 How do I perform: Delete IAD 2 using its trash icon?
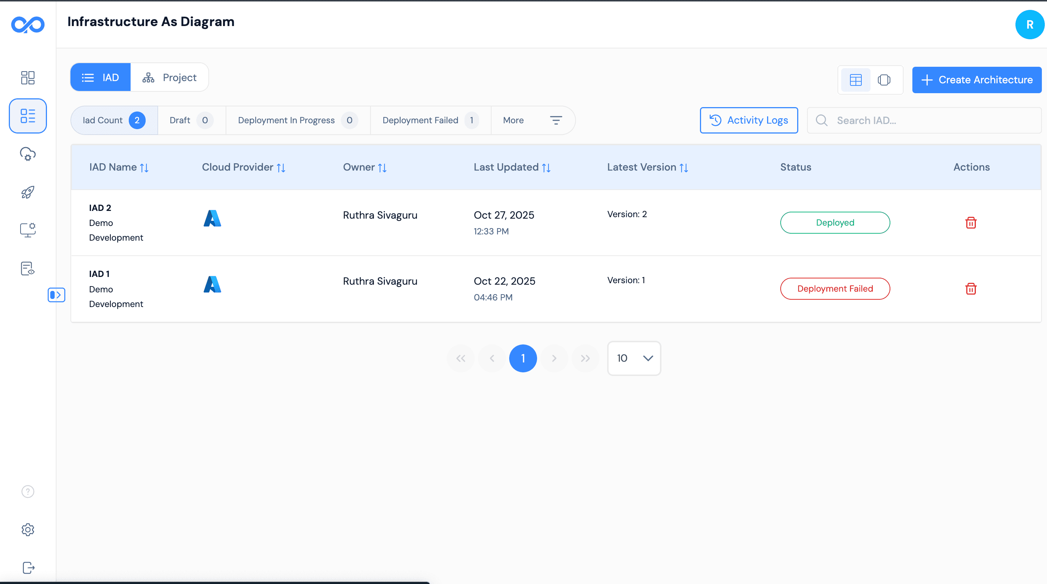[x=971, y=222]
